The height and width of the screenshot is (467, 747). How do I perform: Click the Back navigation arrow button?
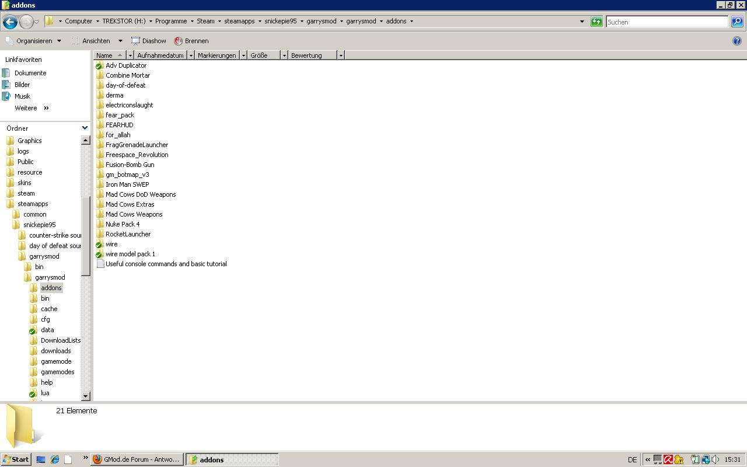10,22
